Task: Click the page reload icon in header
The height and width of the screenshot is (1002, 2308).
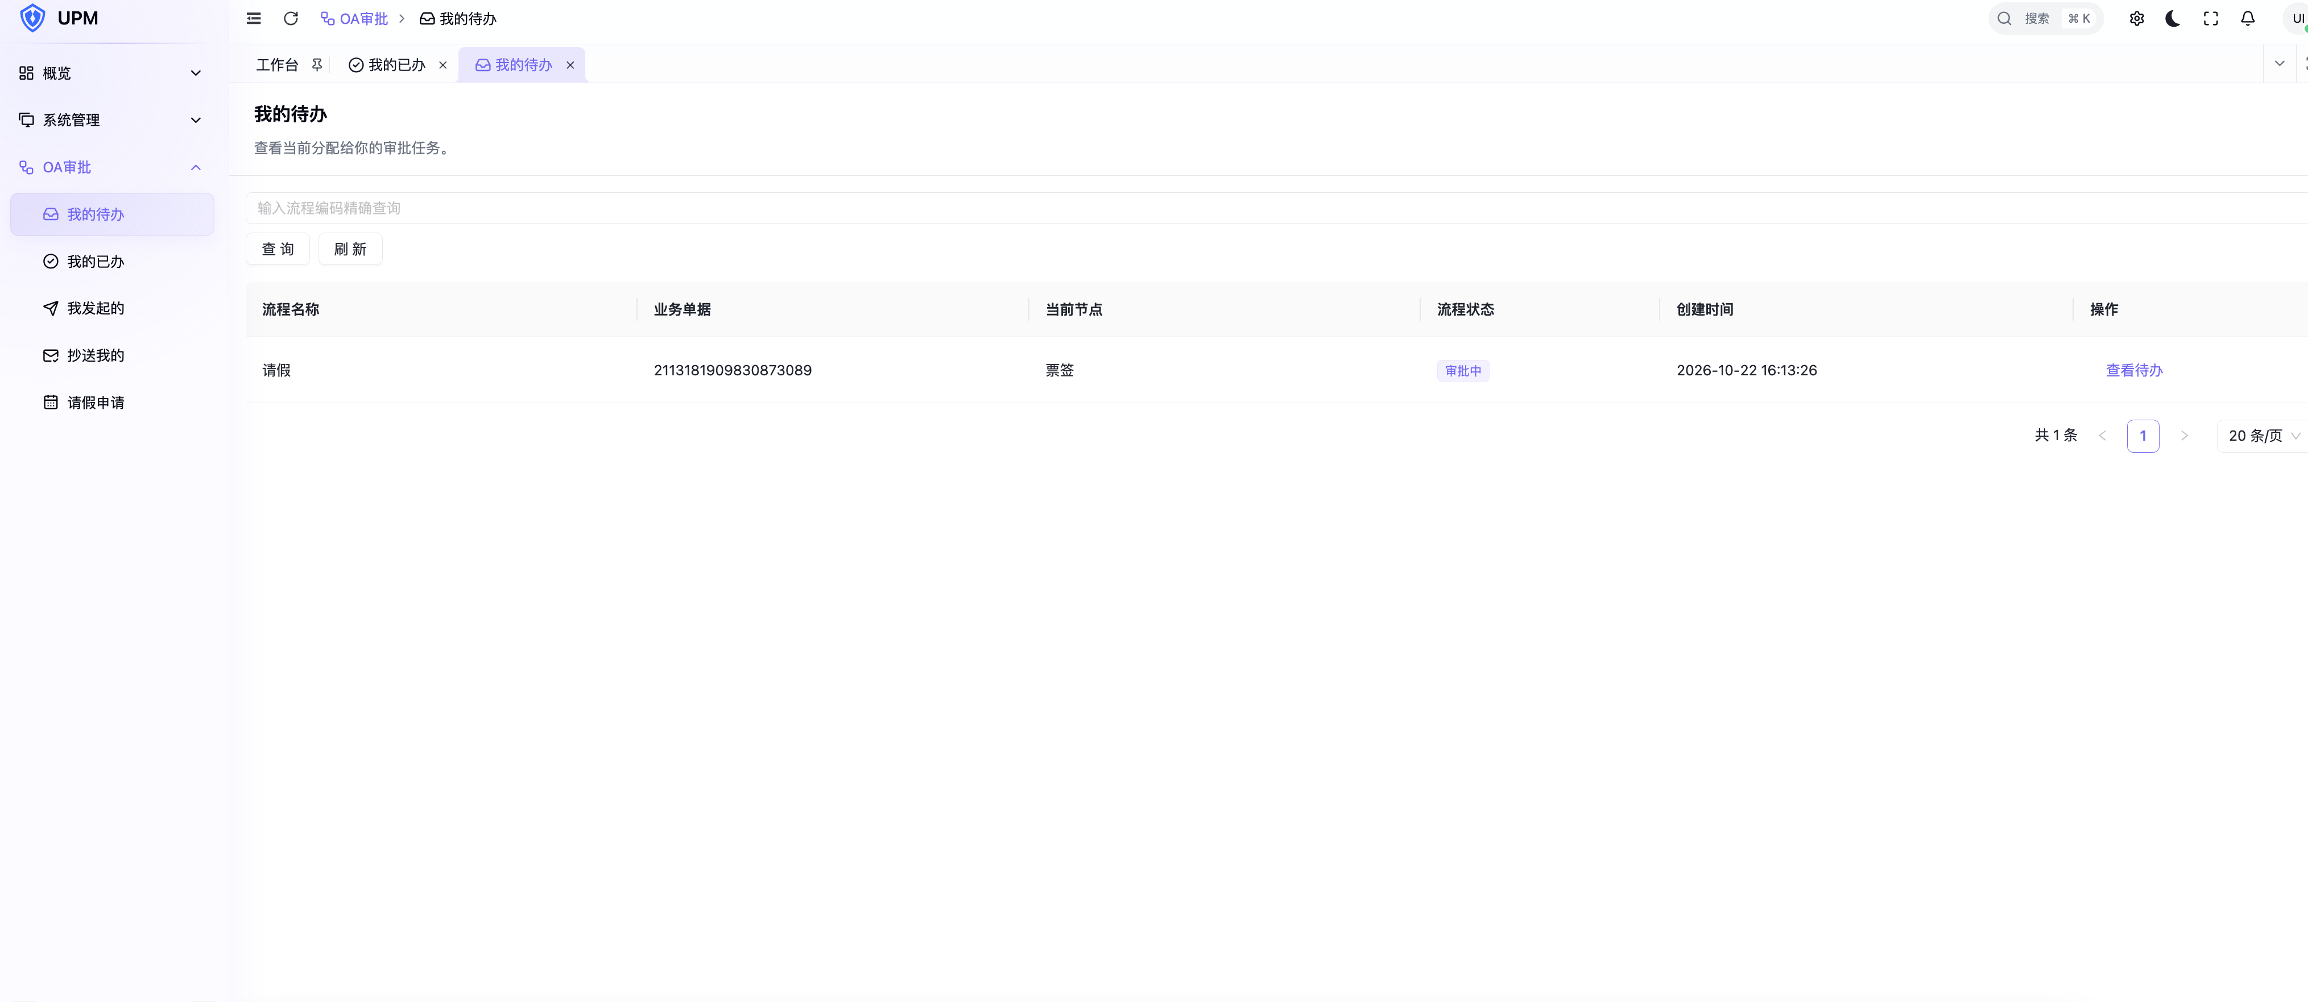Action: coord(290,19)
